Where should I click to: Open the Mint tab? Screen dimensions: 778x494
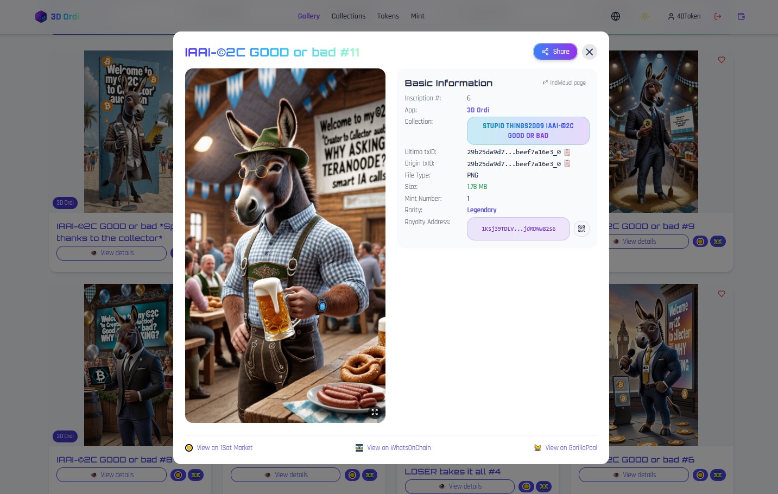[x=418, y=16]
